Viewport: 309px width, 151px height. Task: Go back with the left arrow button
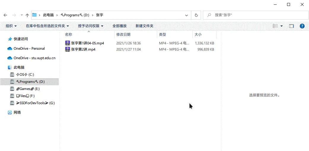tap(5, 15)
